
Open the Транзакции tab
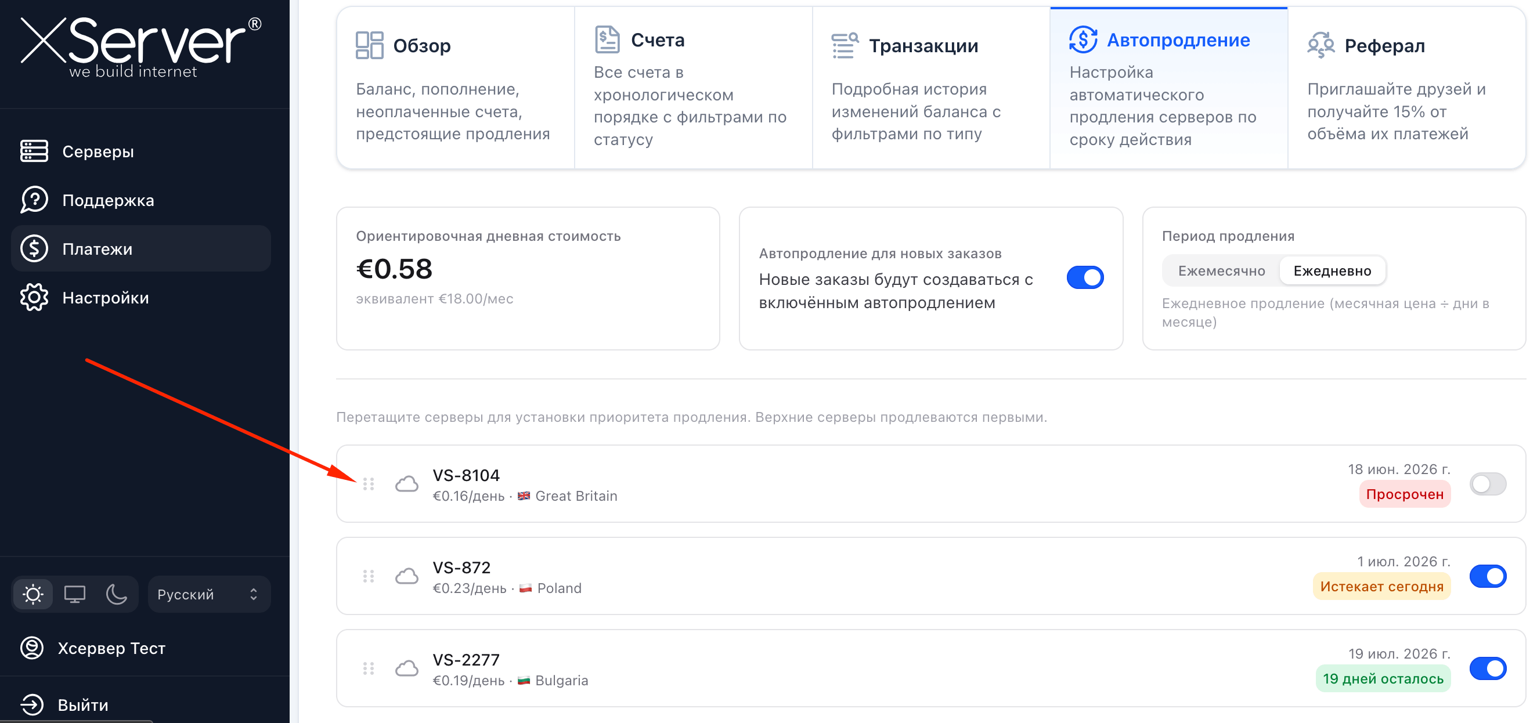coord(931,88)
